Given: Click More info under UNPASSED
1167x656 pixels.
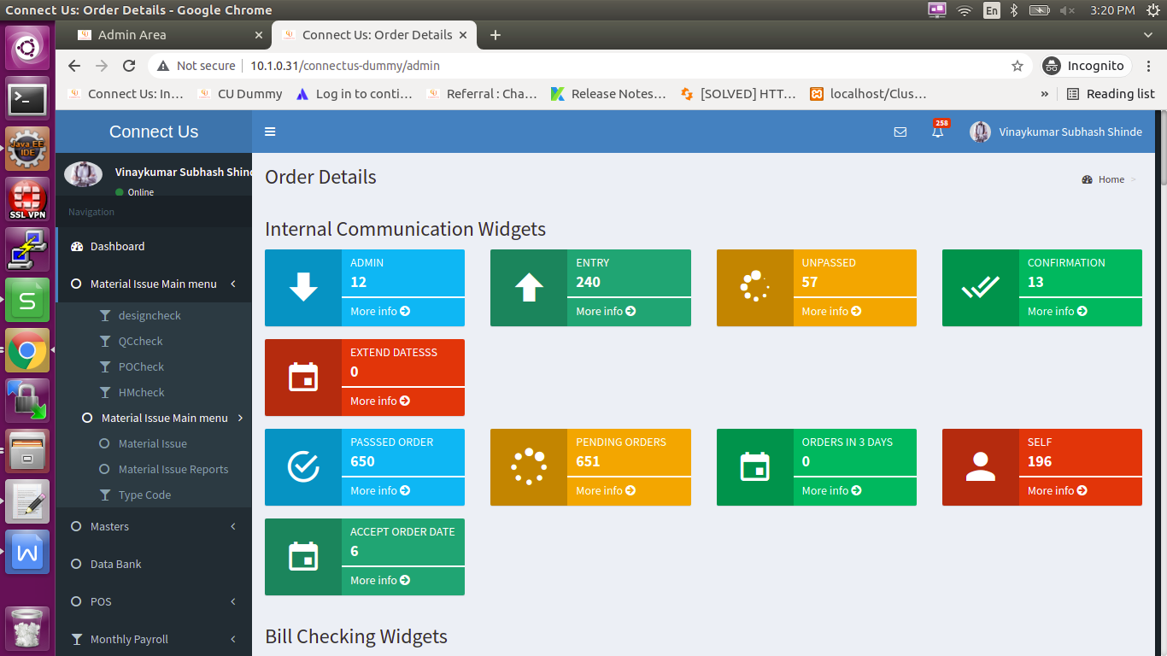Looking at the screenshot, I should [x=831, y=312].
